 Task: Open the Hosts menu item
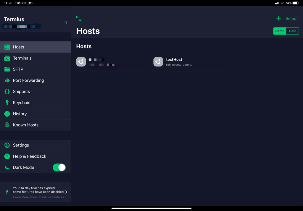pos(36,47)
